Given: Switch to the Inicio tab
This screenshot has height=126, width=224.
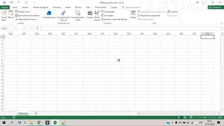Looking at the screenshot, I should pos(15,7).
